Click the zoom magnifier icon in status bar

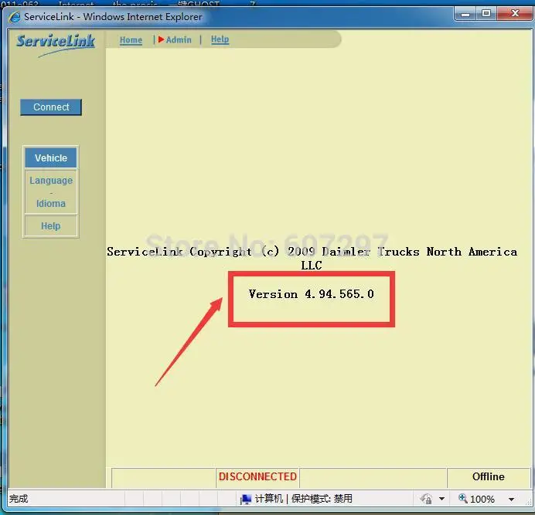pyautogui.click(x=462, y=498)
